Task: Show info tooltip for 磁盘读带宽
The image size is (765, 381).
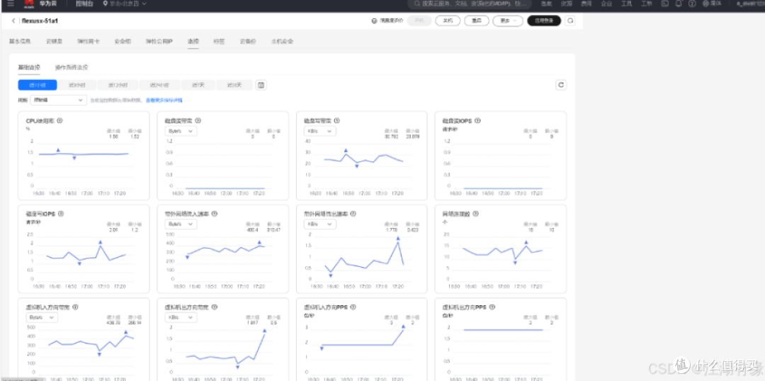Action: 198,120
